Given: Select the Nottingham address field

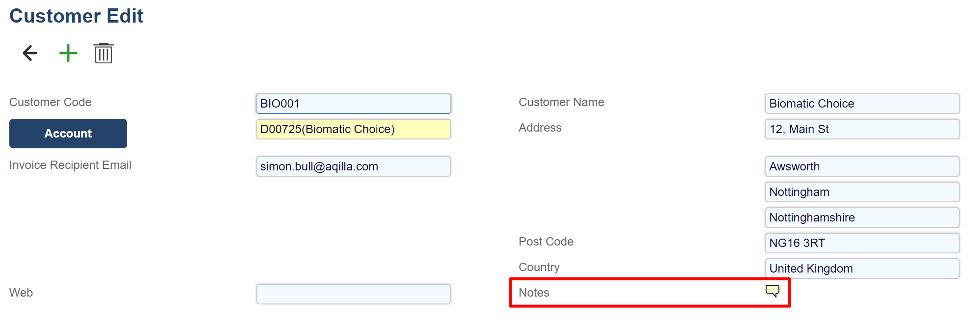Looking at the screenshot, I should [x=862, y=192].
